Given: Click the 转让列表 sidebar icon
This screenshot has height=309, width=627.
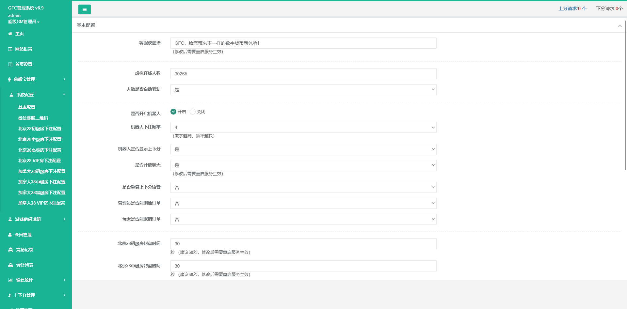Looking at the screenshot, I should (10, 265).
